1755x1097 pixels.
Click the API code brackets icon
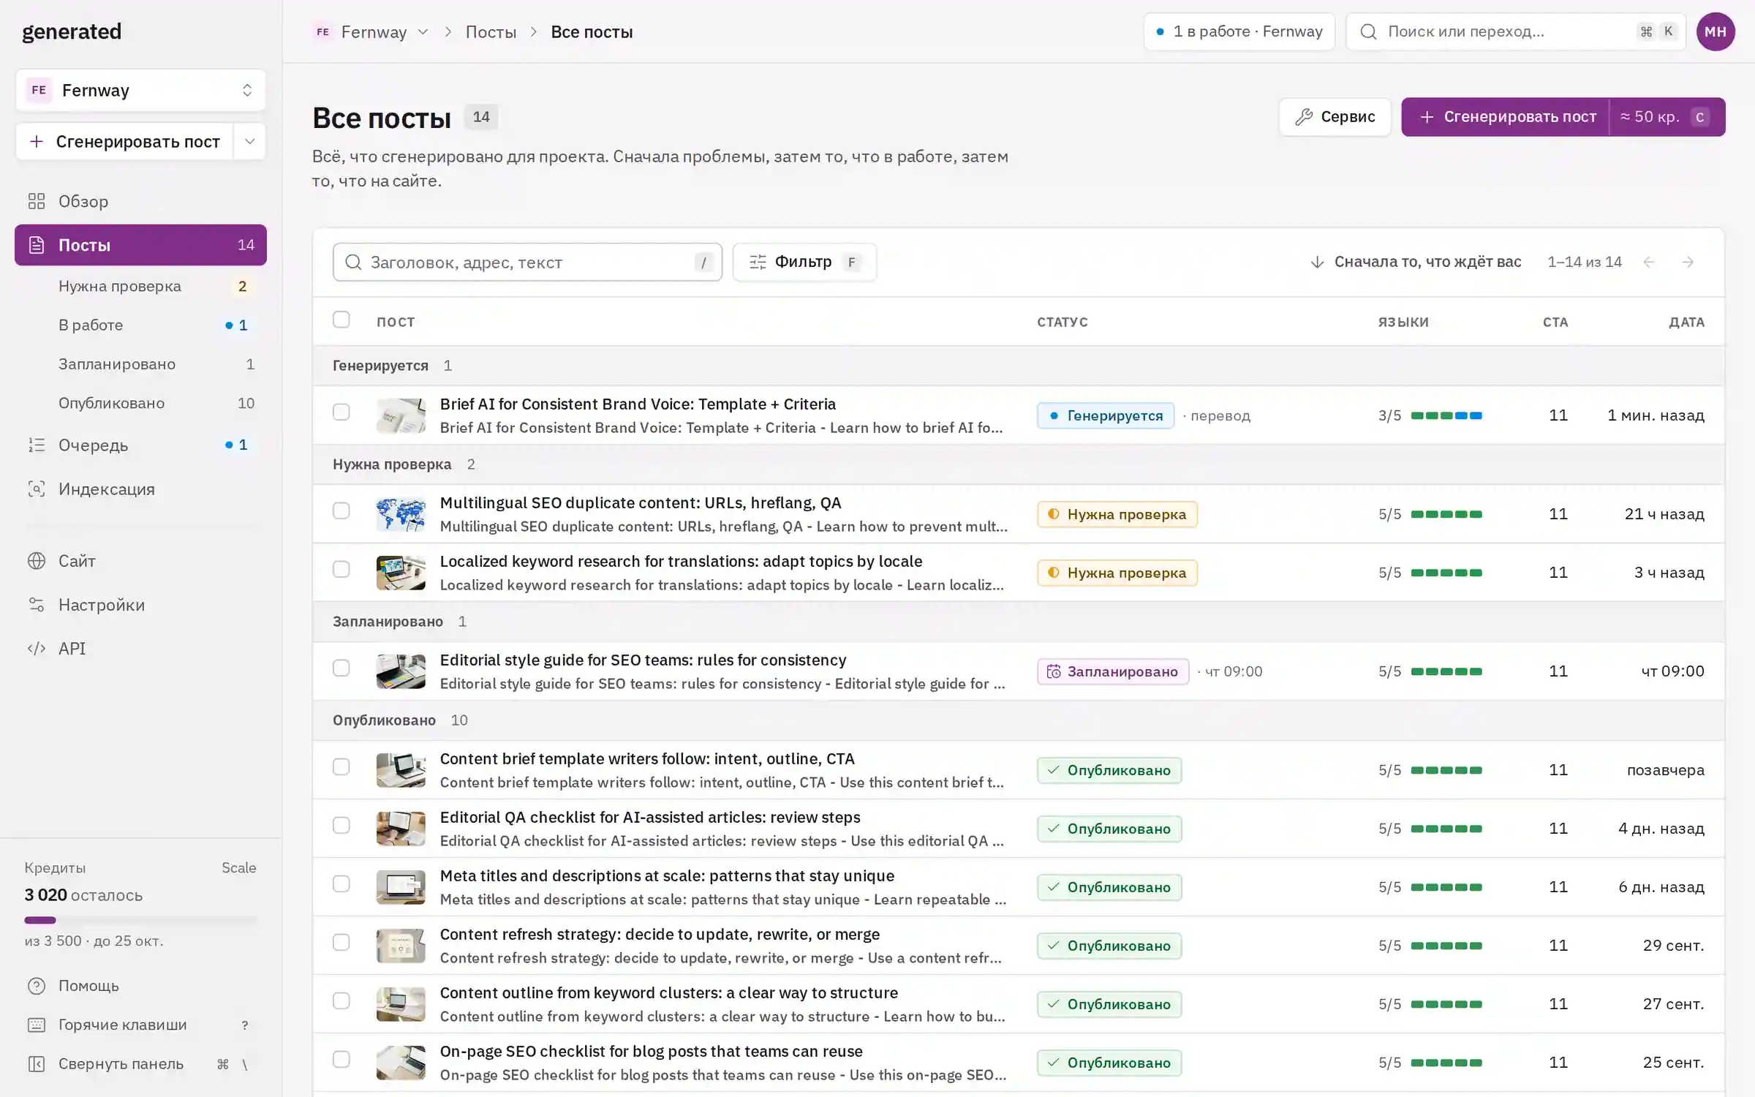(x=37, y=649)
